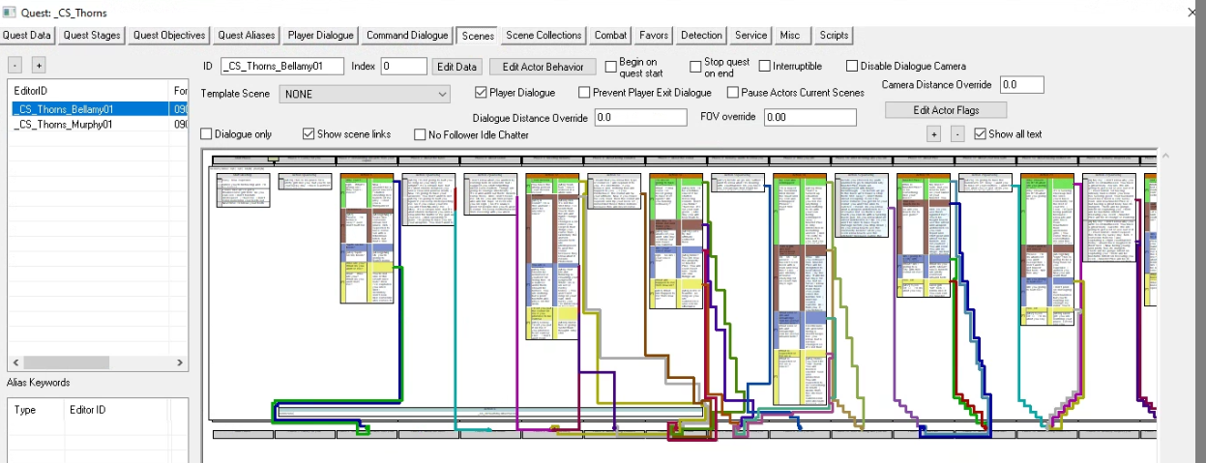This screenshot has width=1206, height=463.
Task: Open the Template Scene dropdown
Action: [365, 94]
